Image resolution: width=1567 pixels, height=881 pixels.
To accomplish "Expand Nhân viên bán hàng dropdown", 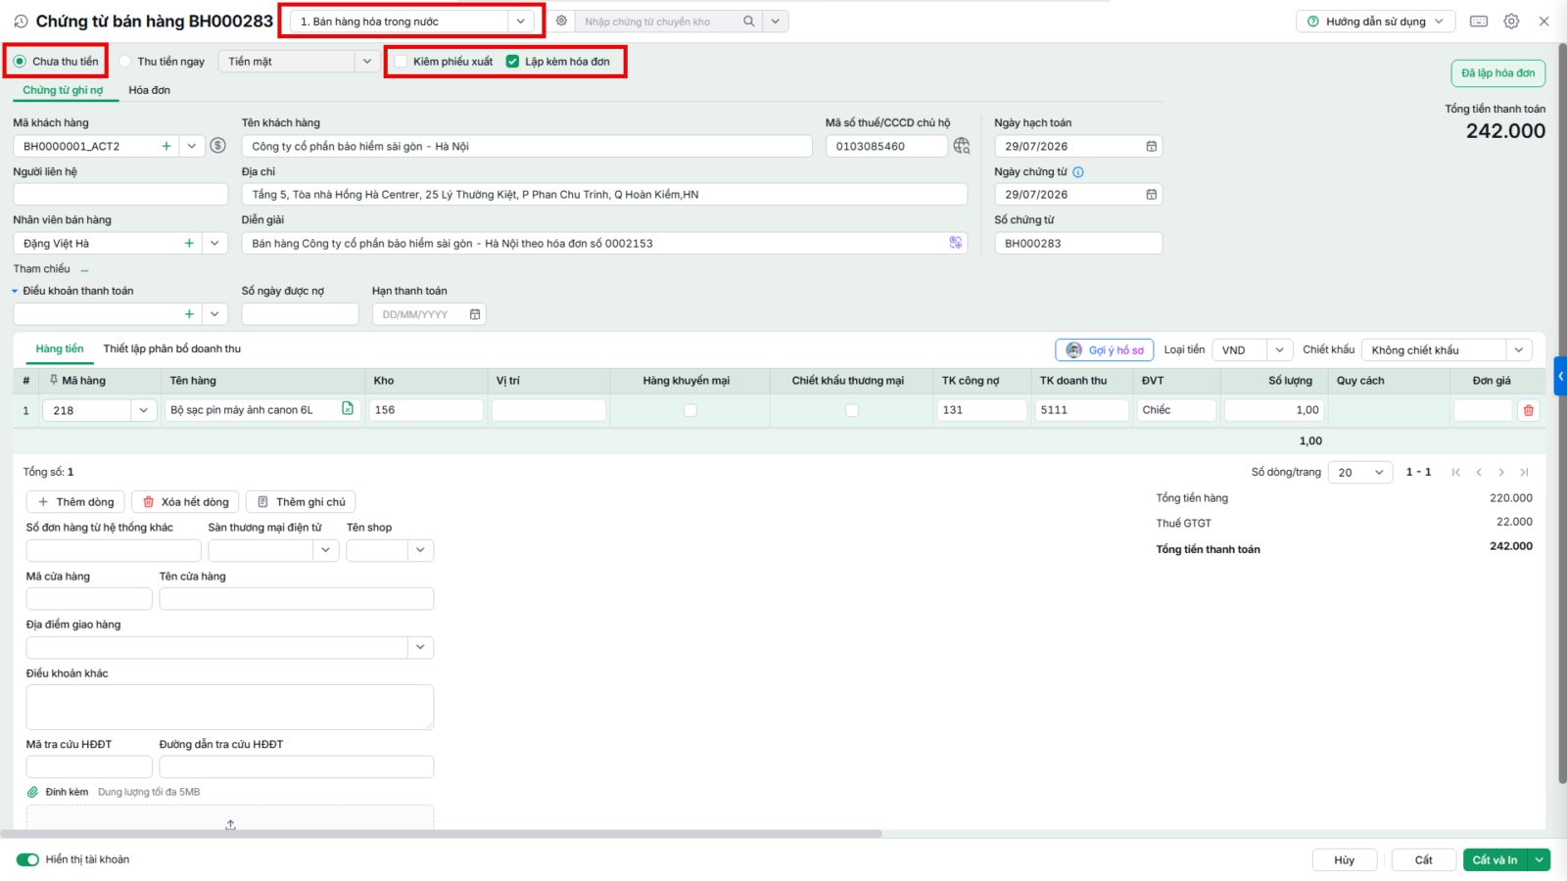I will [x=214, y=243].
